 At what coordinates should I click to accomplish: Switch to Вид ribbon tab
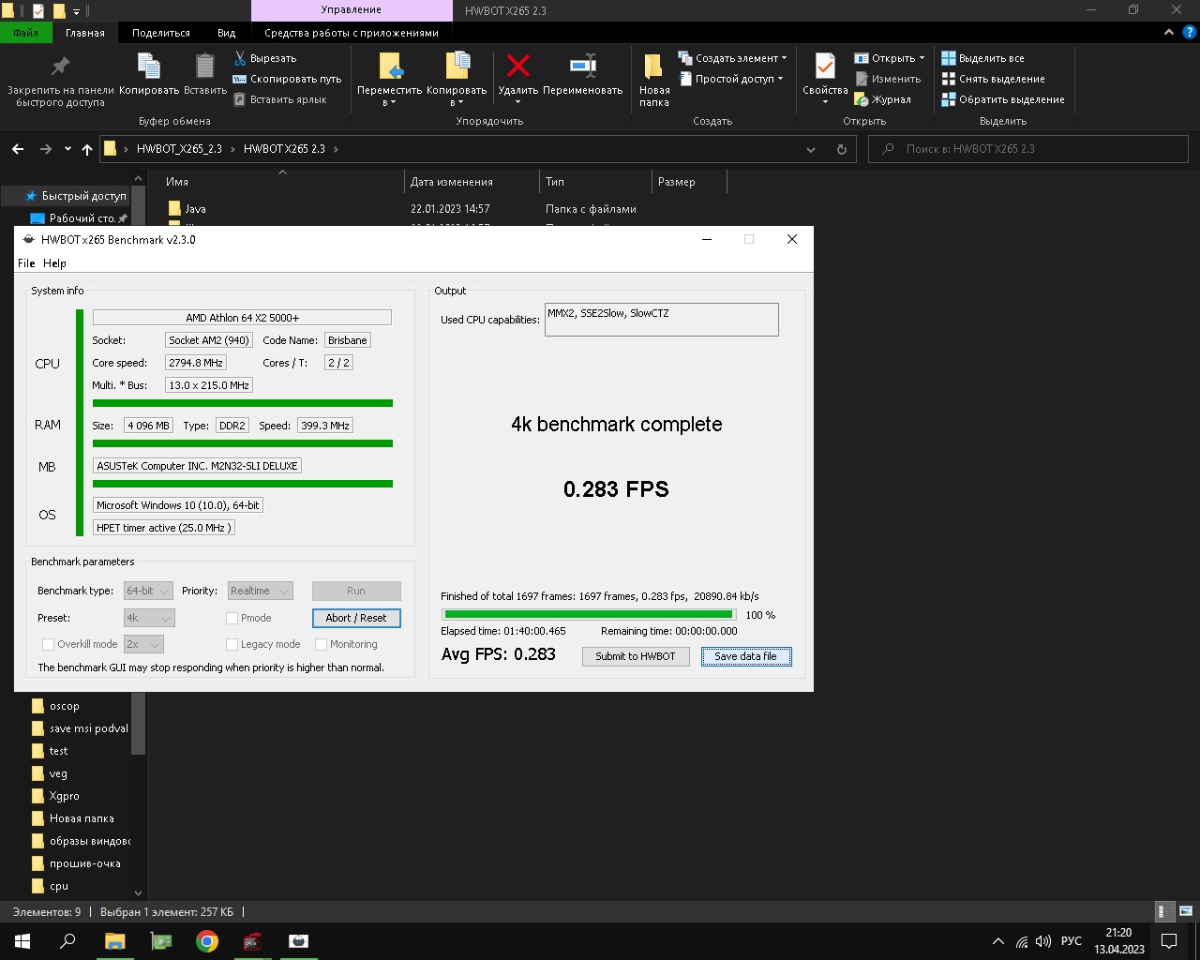(x=227, y=33)
